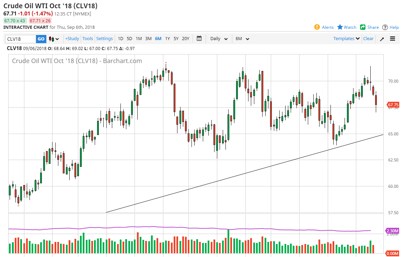406x257 pixels.
Task: Open the Settings menu
Action: (104, 39)
